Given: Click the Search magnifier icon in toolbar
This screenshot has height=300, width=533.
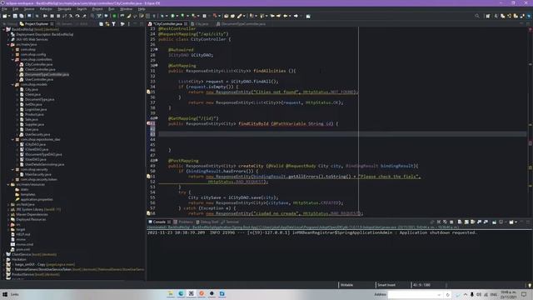Looking at the screenshot, I should (x=477, y=16).
